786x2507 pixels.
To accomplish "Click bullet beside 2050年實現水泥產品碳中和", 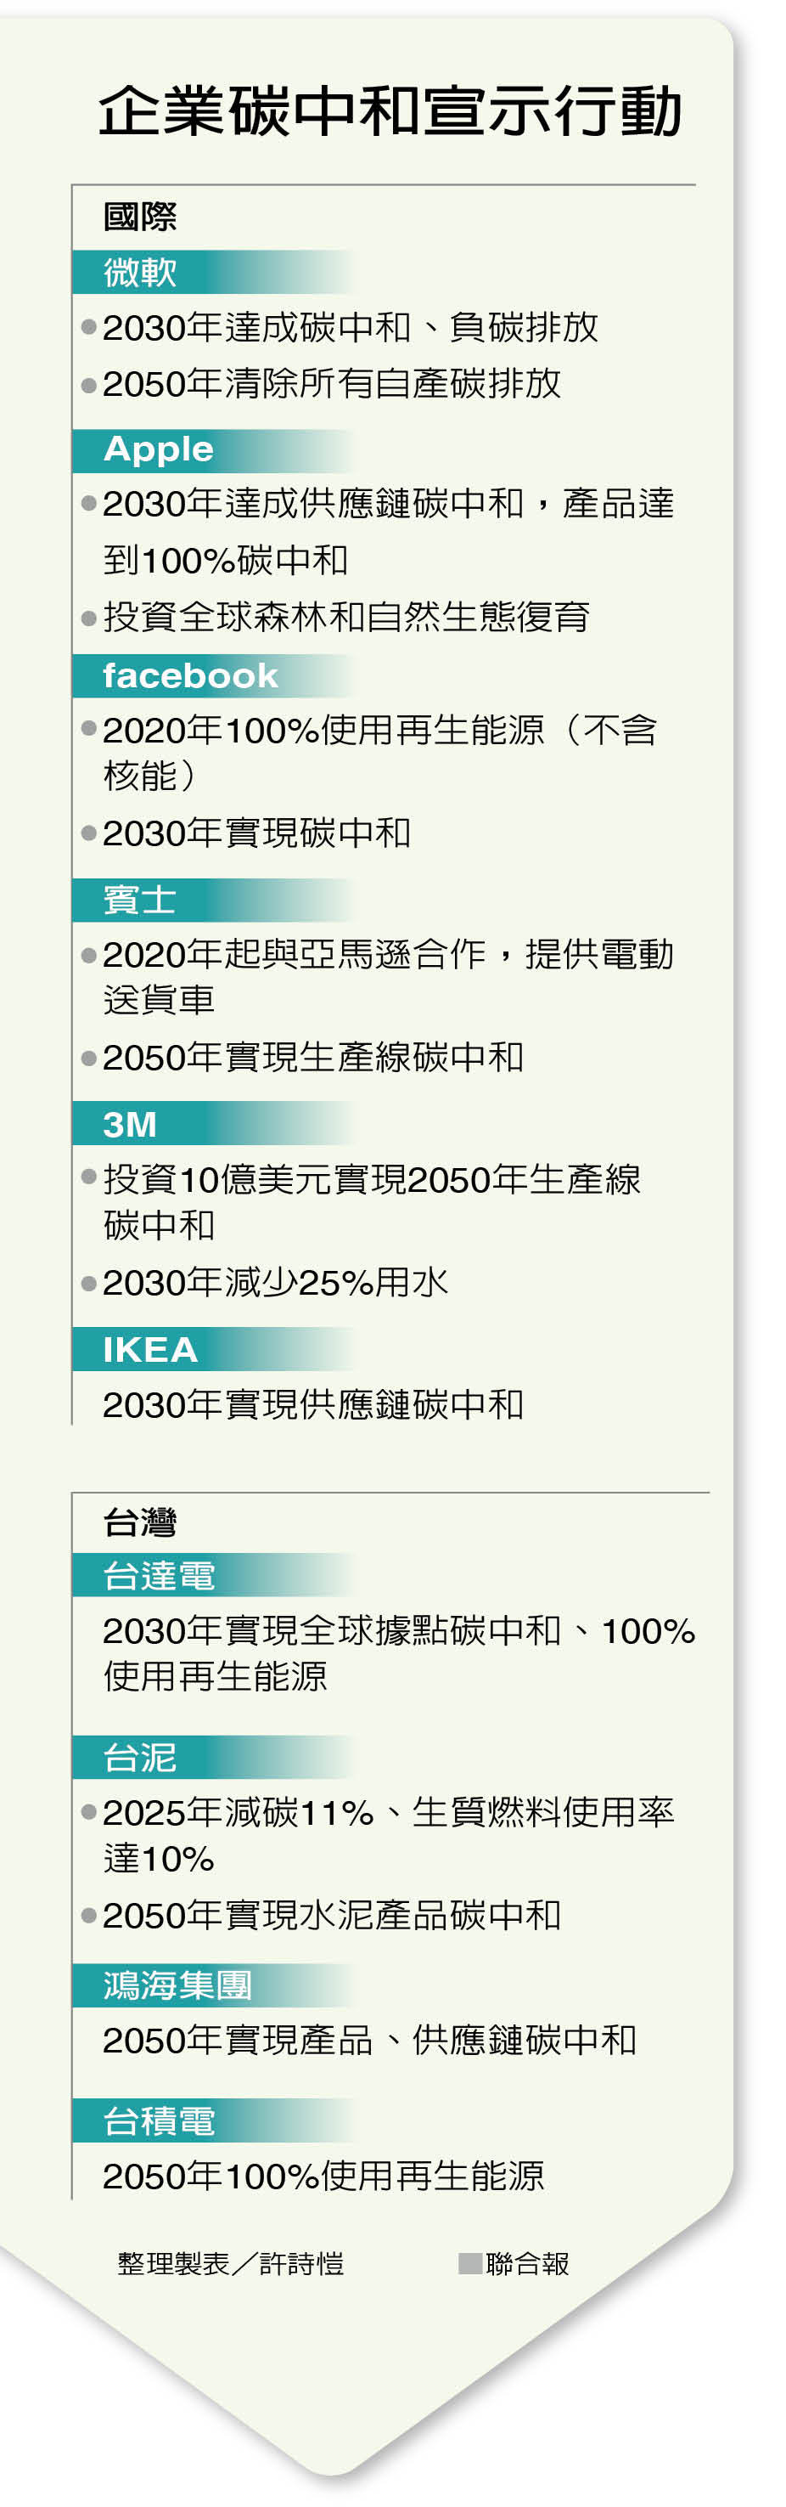I will pos(89,1915).
